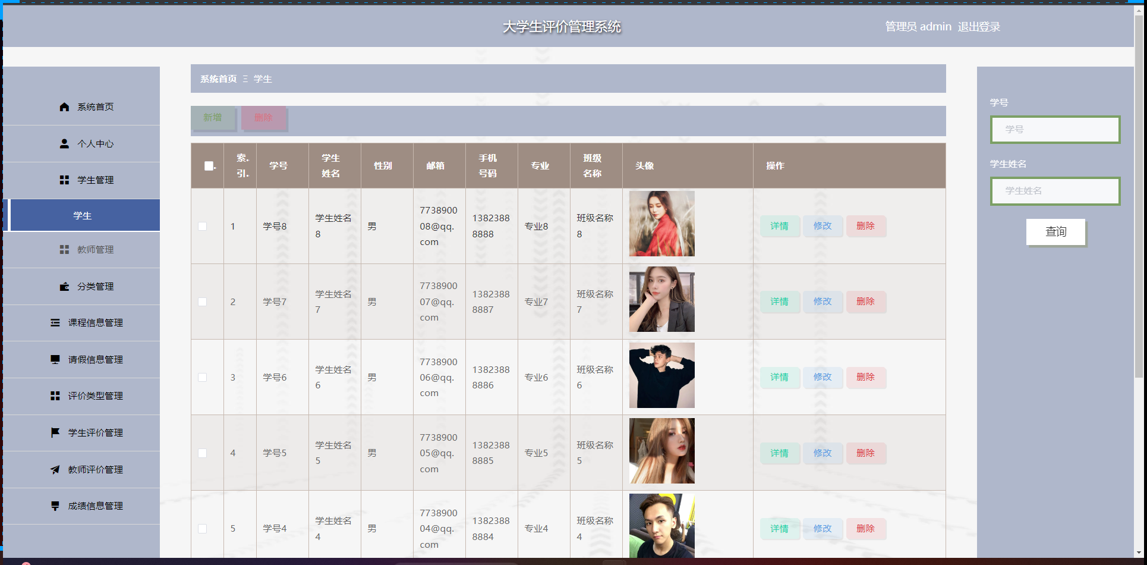Open 详情 for 学号7 row

click(780, 302)
